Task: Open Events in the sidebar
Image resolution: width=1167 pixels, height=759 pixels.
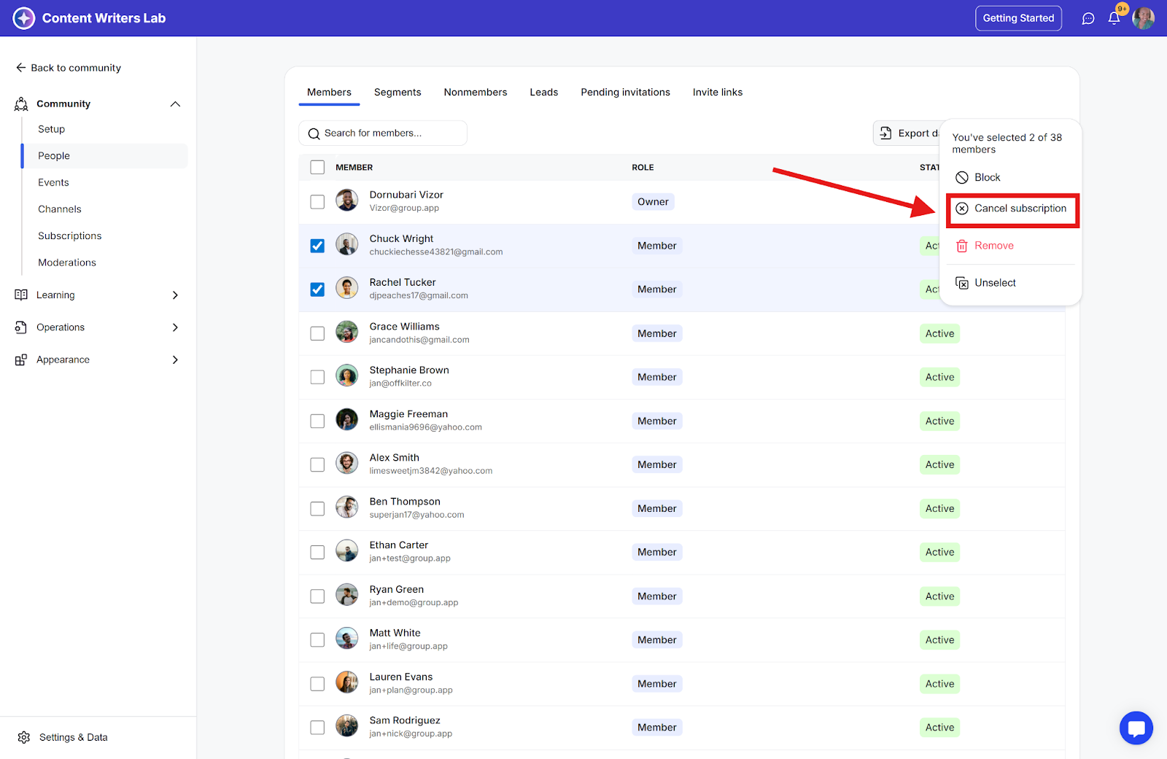Action: tap(54, 183)
